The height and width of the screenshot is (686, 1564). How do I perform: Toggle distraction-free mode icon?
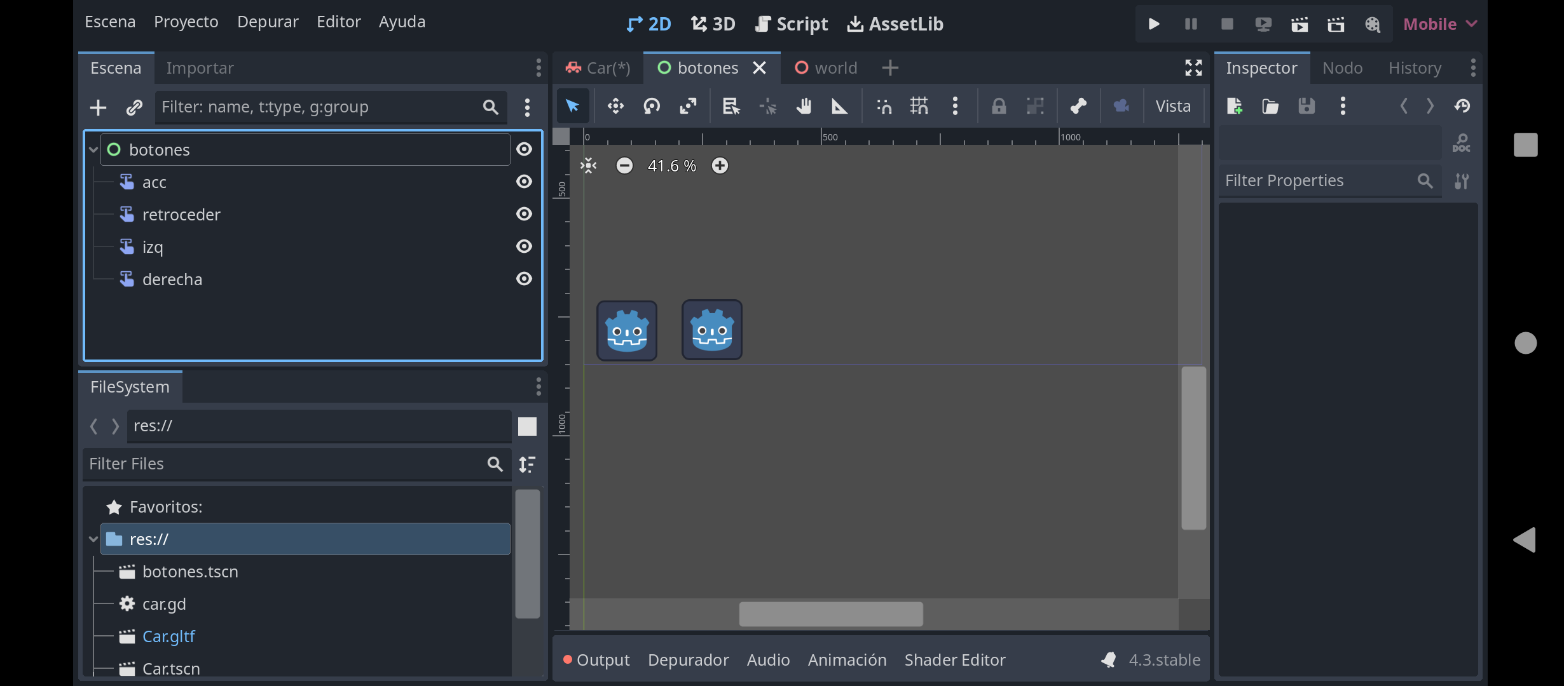[x=1193, y=68]
